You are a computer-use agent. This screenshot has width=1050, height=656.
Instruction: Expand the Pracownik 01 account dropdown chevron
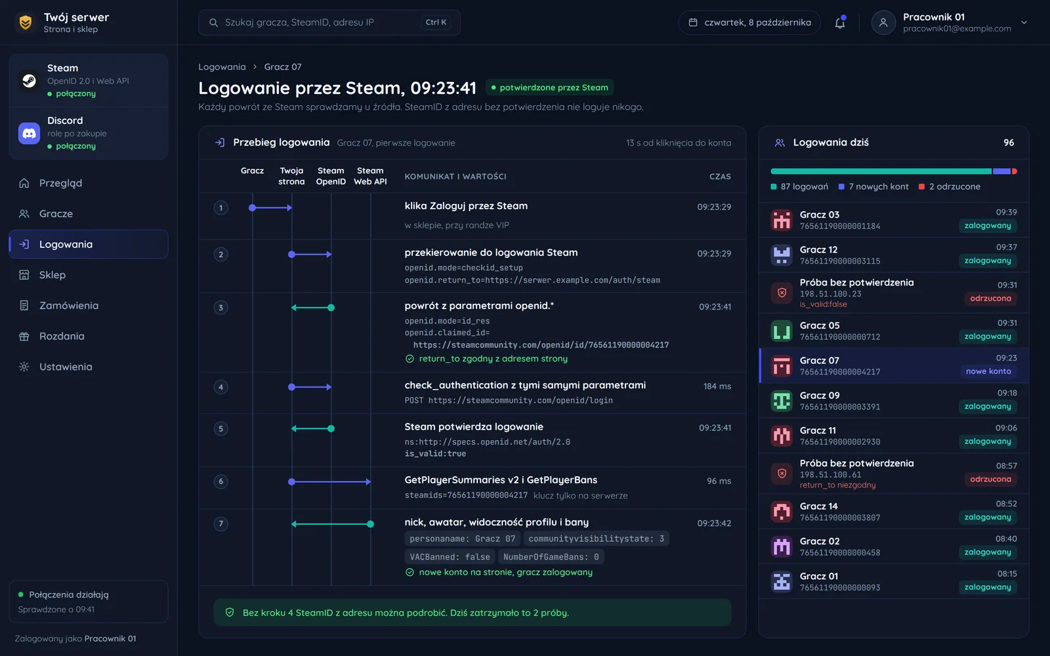click(x=1024, y=22)
